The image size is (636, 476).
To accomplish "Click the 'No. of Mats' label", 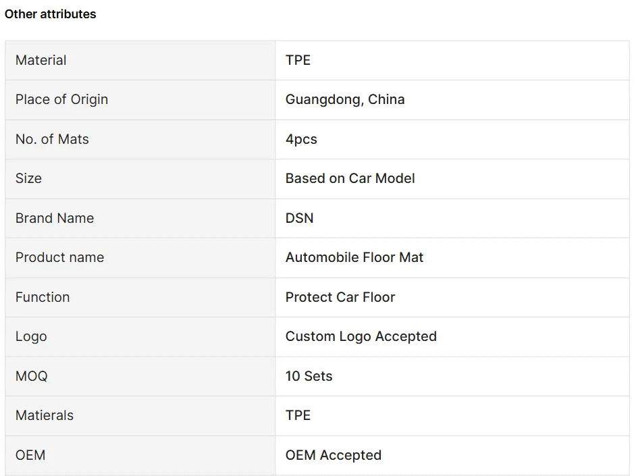I will point(52,139).
